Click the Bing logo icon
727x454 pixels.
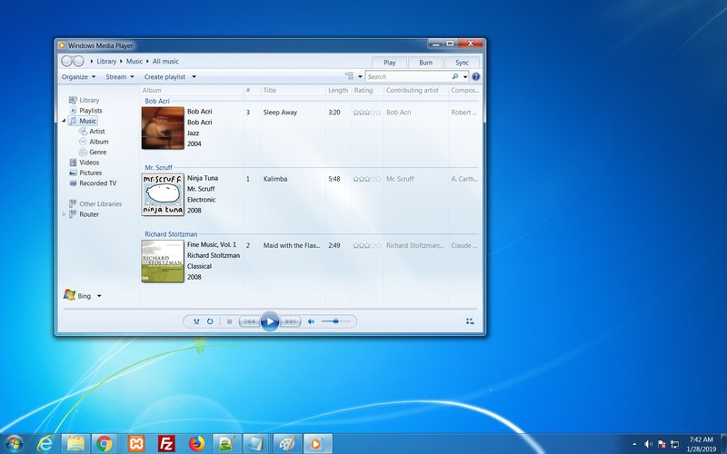click(x=70, y=295)
